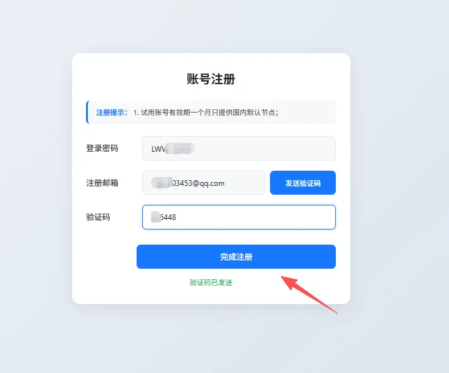Click the 登录密码 field label

pyautogui.click(x=102, y=149)
